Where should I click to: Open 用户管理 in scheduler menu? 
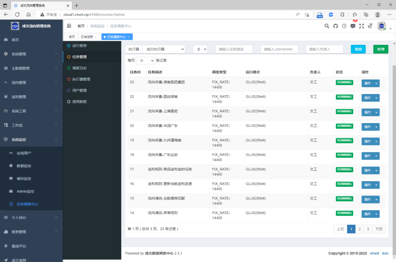92,91
